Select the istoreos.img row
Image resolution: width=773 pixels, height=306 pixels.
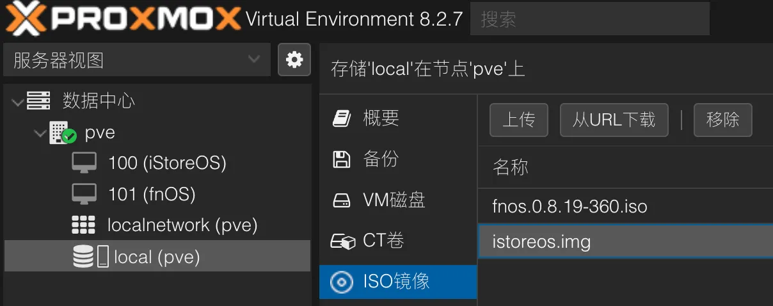[626, 241]
